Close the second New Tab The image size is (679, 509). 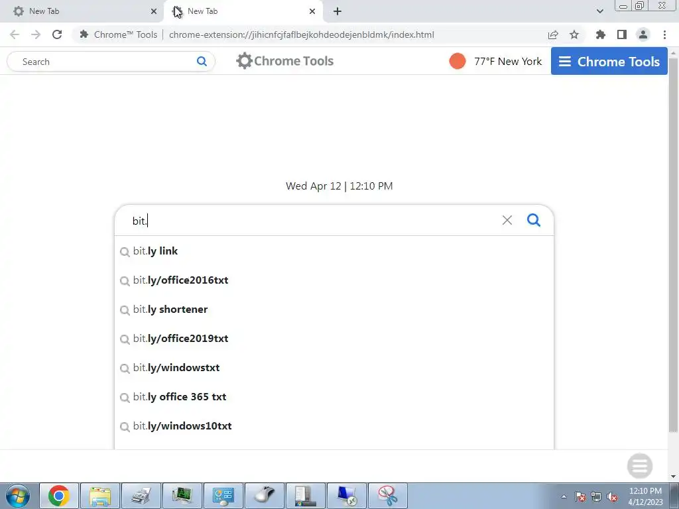[x=312, y=12]
